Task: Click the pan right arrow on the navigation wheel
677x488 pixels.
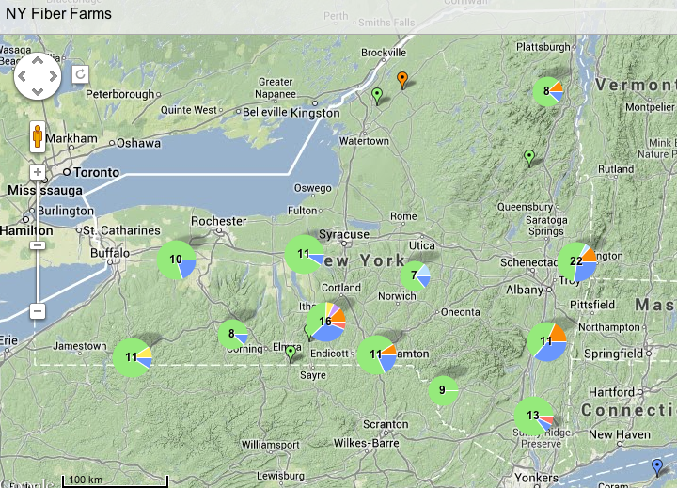Action: point(53,77)
